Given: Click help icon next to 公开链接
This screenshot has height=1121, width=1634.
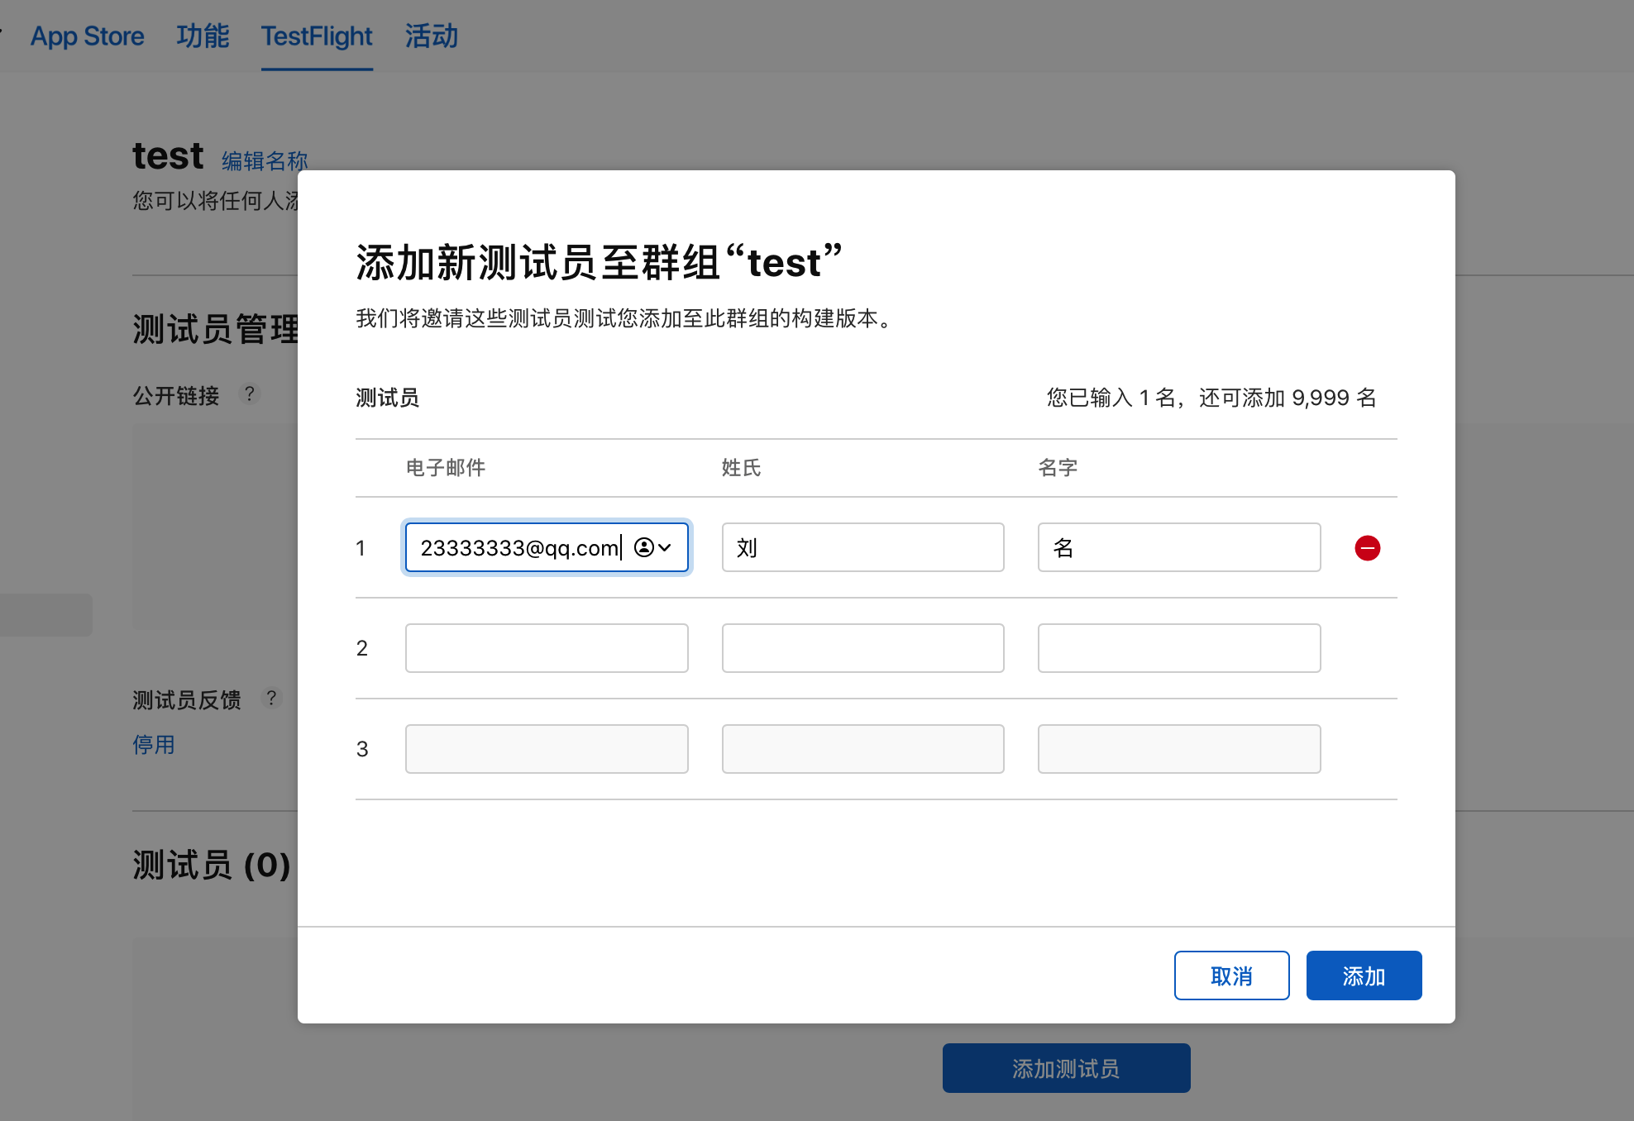Looking at the screenshot, I should tap(249, 394).
